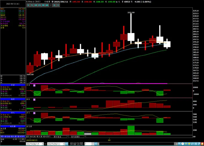204x146 pixels.
Task: Open the 短均量圖5 dropdown
Action: [x=79, y=137]
